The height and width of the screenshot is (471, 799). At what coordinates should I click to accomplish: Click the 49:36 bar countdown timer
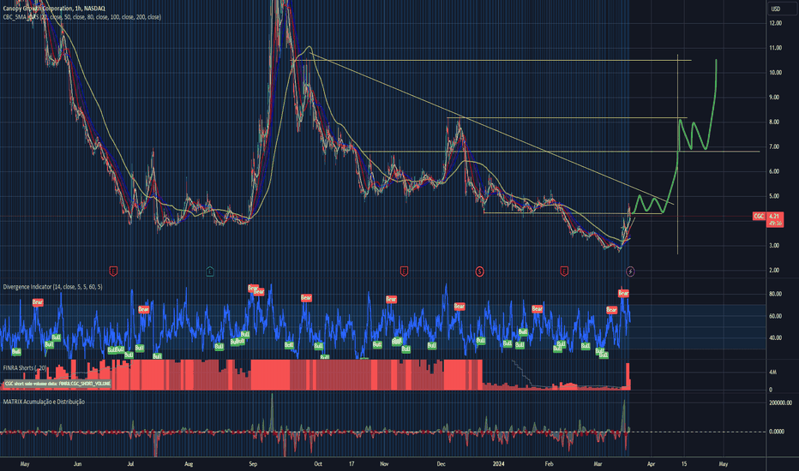774,223
